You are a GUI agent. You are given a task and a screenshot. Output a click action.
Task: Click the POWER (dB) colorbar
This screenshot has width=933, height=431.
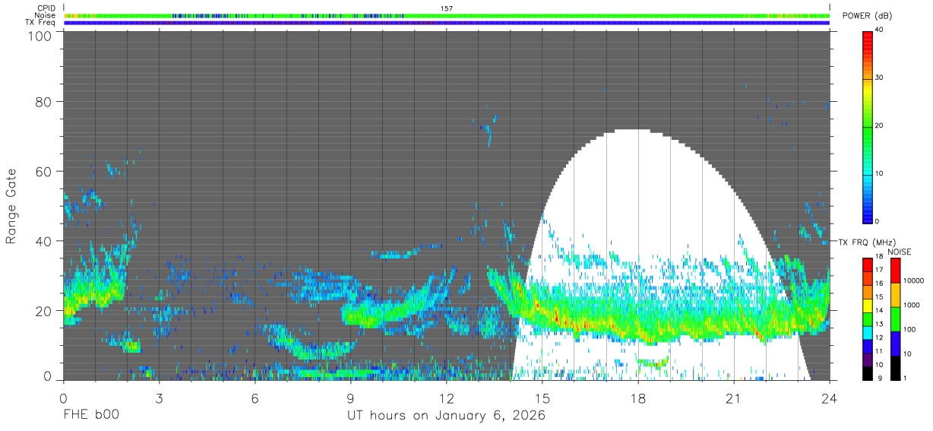tap(868, 126)
